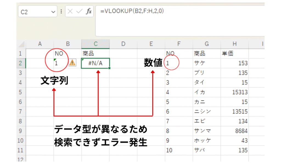Select column H header
The width and height of the screenshot is (281, 164).
pyautogui.click(x=234, y=44)
